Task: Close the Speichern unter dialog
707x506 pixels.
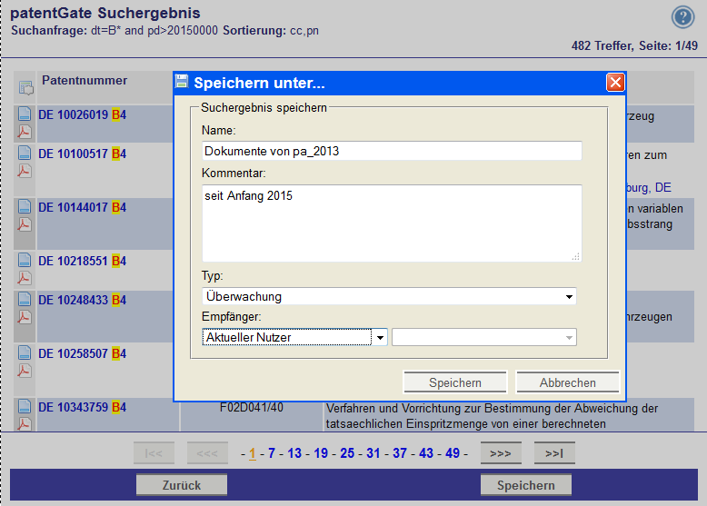Action: (x=615, y=83)
